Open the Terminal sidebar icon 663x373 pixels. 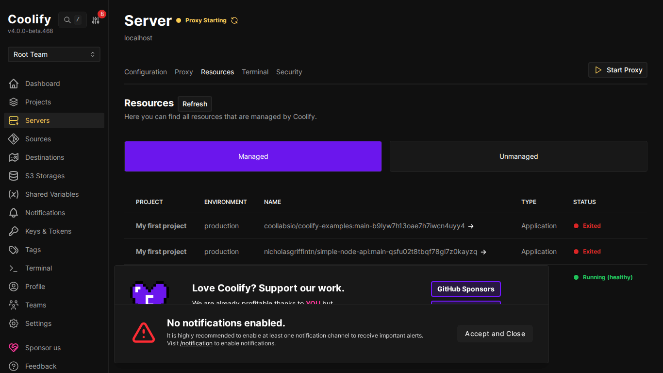[x=14, y=268]
